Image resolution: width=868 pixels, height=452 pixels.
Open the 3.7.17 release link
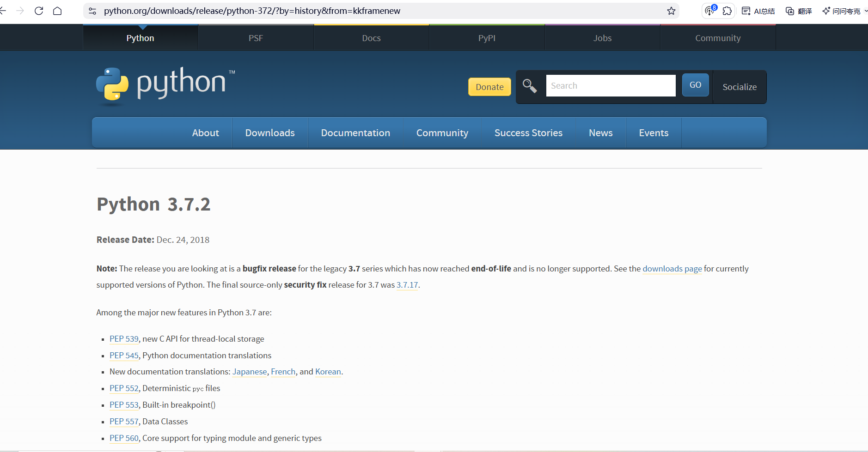tap(407, 285)
